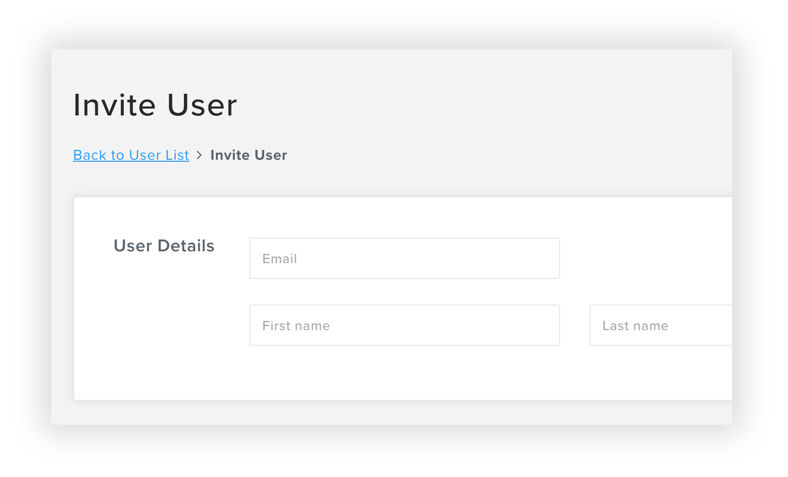Viewport: 788px width, 477px height.
Task: Click empty card area right of Email field
Action: coord(645,258)
